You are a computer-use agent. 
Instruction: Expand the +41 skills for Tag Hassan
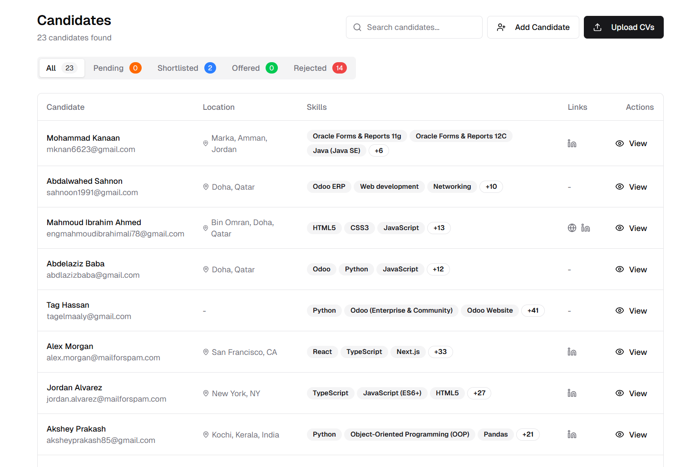click(x=533, y=310)
